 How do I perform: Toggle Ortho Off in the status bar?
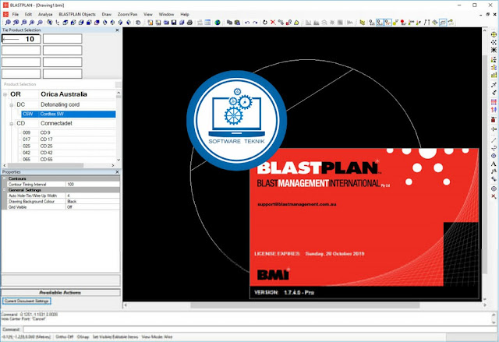coord(64,337)
